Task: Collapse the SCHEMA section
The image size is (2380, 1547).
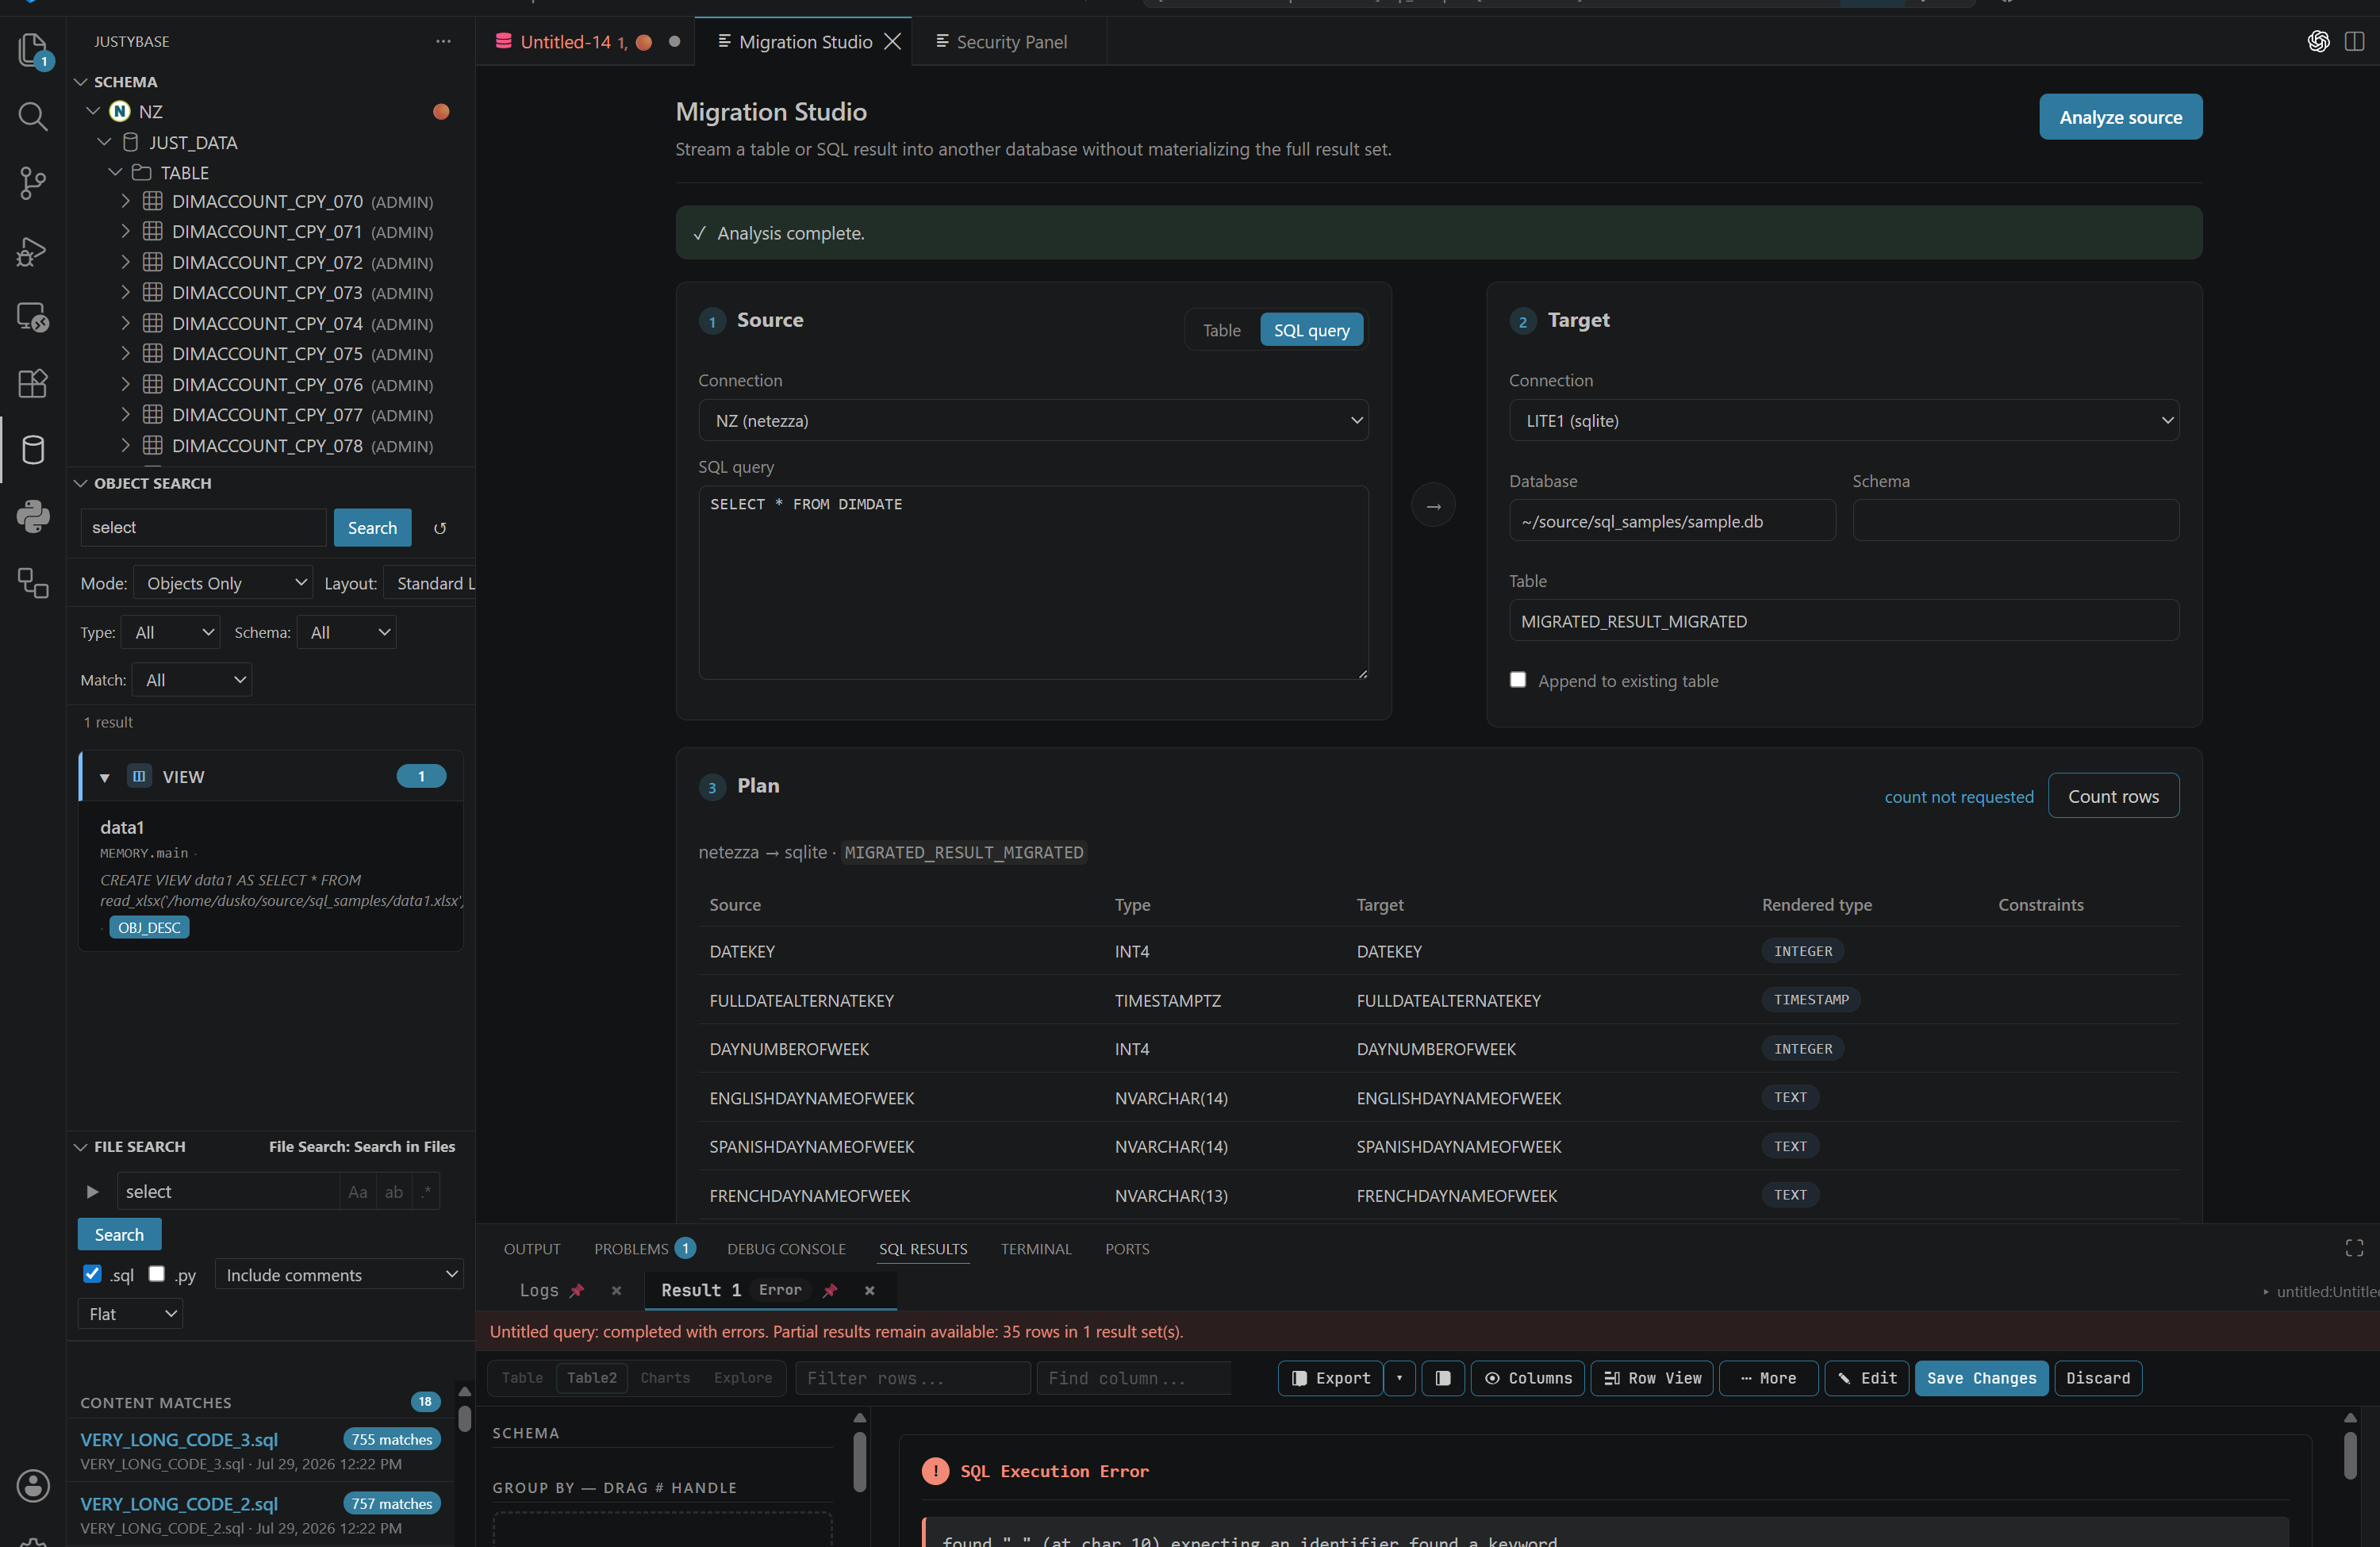Action: 81,82
